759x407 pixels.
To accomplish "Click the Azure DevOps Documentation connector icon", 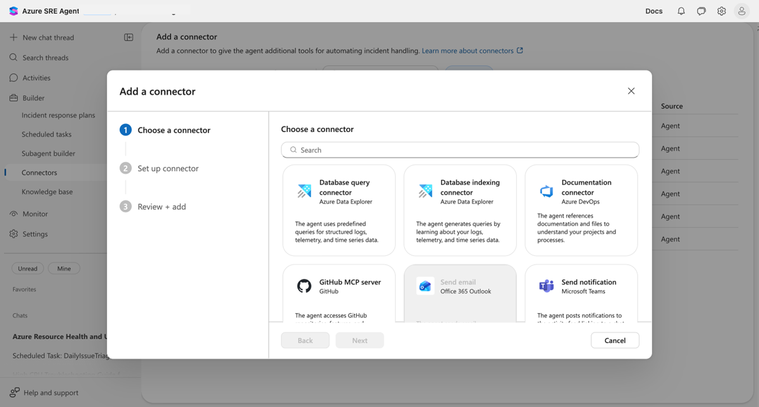I will [x=546, y=191].
